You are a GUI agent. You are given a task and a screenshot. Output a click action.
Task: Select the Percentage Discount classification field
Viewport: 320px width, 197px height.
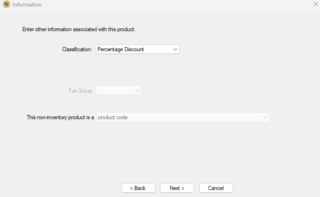138,49
